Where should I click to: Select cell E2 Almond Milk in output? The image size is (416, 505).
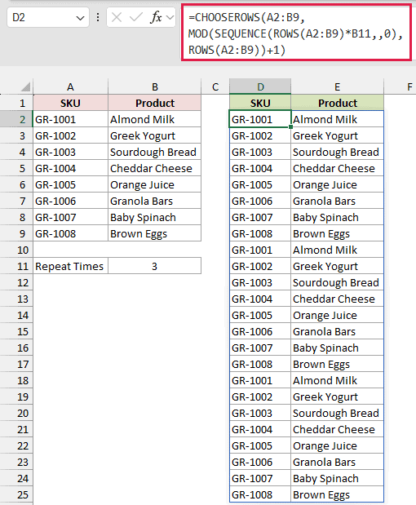(x=337, y=119)
